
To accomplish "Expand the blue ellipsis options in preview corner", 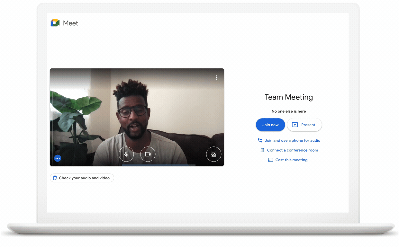I will tap(58, 158).
